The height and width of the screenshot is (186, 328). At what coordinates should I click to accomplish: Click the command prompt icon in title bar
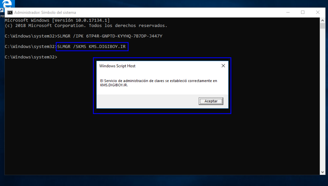click(x=10, y=12)
